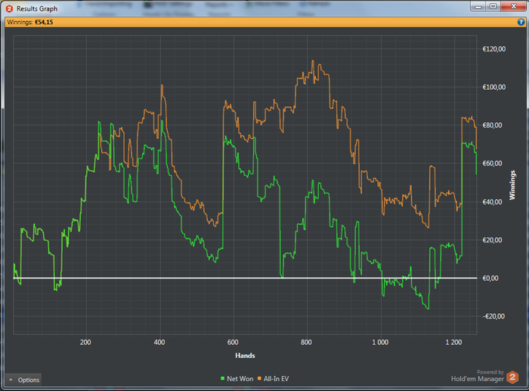Click the -€20,00 axis label
This screenshot has height=391, width=529.
493,316
